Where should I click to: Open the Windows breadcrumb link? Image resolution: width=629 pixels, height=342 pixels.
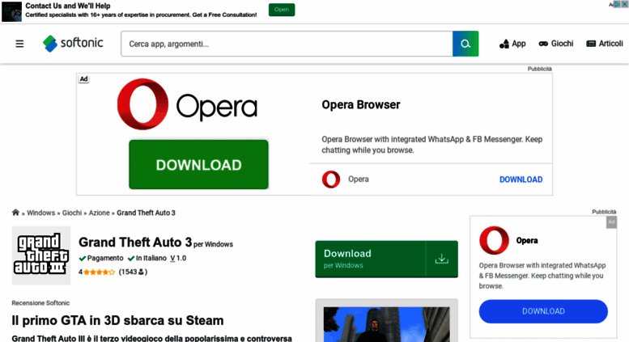41,213
